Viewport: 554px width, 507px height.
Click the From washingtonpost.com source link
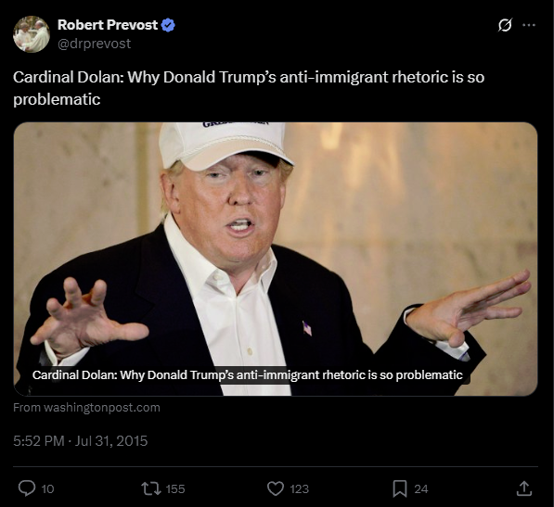pos(86,408)
